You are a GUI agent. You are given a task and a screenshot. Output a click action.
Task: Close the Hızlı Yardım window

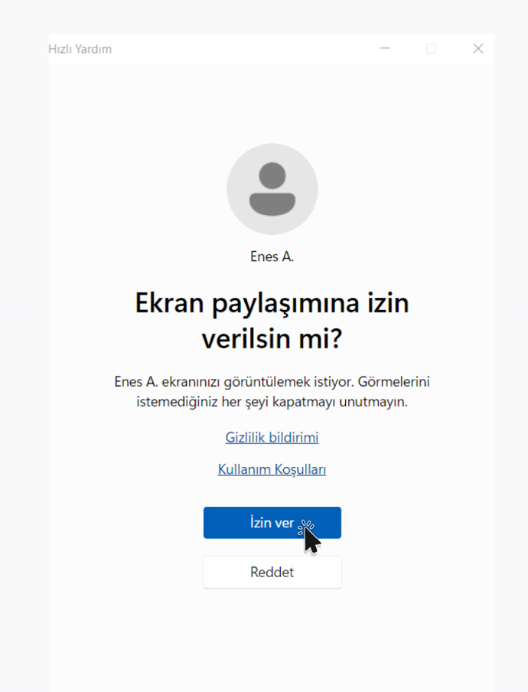(478, 48)
